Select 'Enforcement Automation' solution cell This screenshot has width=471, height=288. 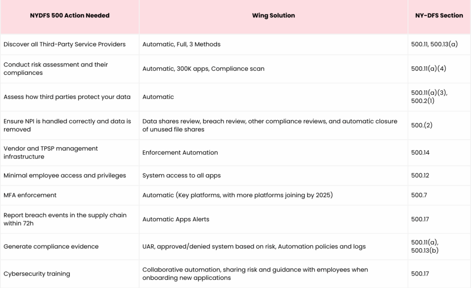[x=273, y=153]
